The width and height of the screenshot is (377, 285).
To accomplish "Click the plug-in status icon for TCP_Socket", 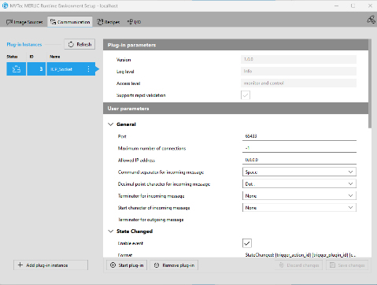I will tap(17, 69).
